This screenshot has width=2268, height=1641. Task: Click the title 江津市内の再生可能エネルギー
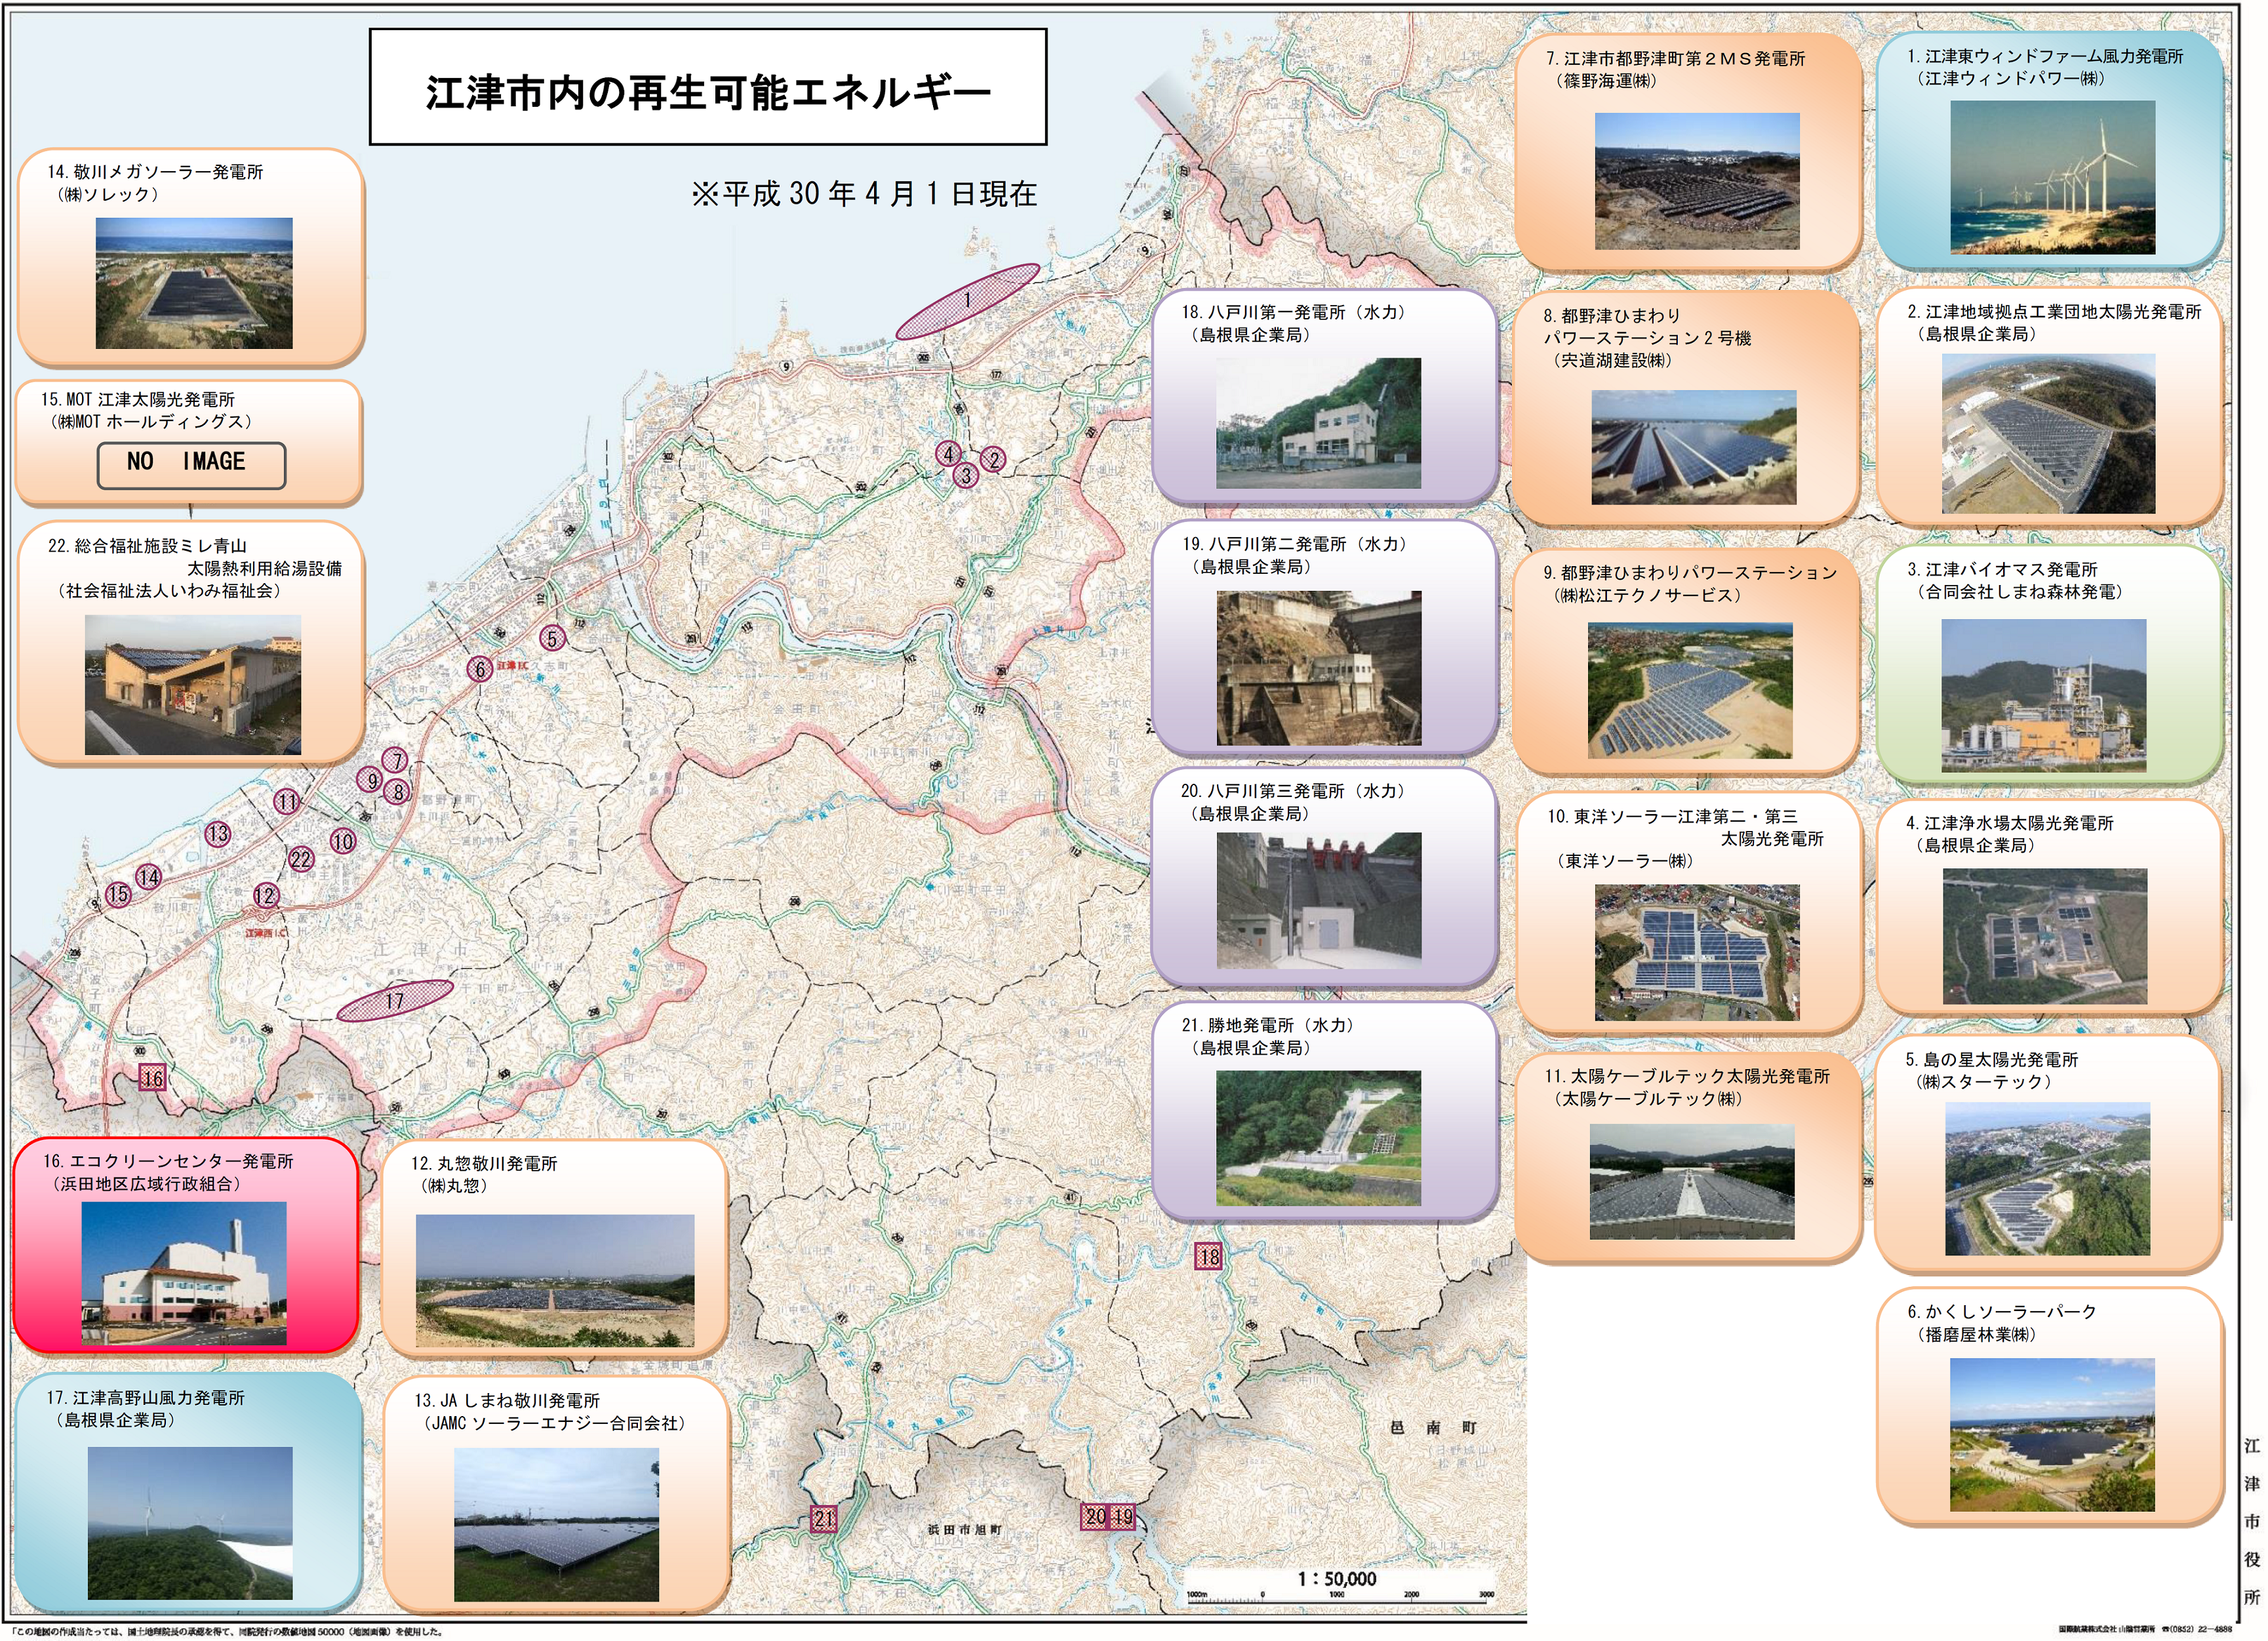tap(708, 92)
